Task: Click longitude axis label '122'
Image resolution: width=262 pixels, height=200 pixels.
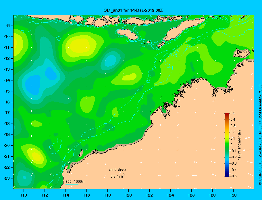Action: click(149, 195)
